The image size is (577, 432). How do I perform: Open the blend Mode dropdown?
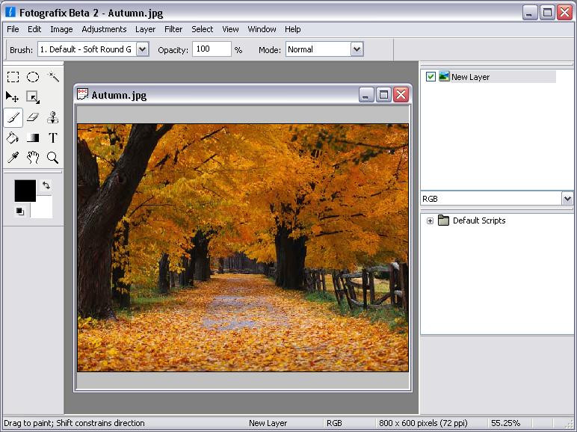coord(357,49)
